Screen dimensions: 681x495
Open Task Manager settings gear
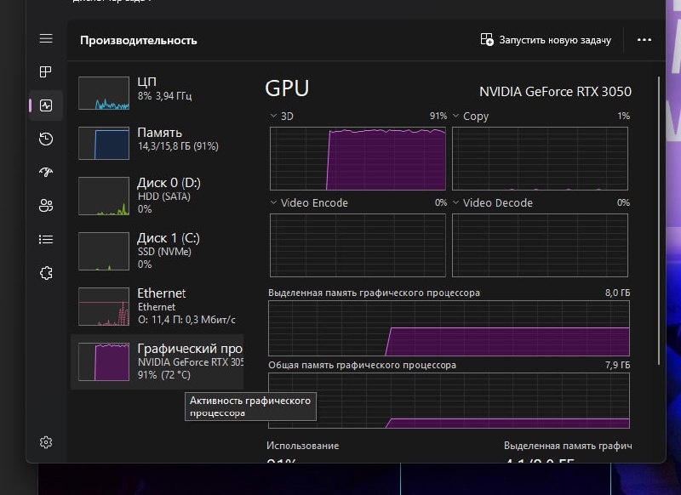click(x=46, y=442)
